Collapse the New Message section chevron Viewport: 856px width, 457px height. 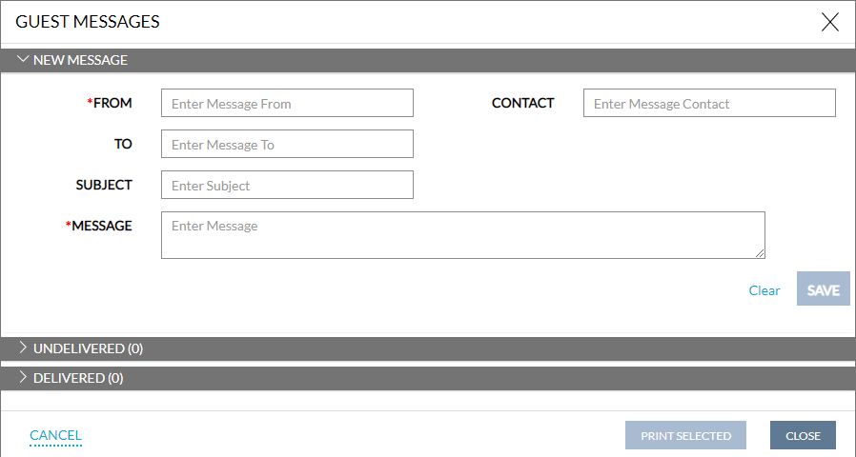click(23, 59)
